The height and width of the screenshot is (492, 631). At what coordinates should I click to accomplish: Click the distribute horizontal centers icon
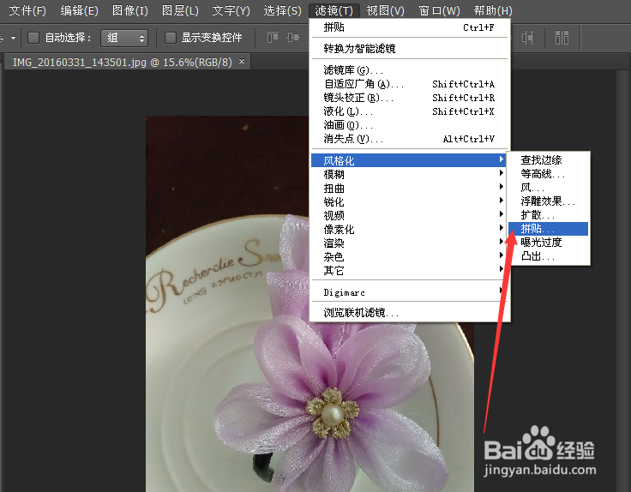[x=527, y=39]
